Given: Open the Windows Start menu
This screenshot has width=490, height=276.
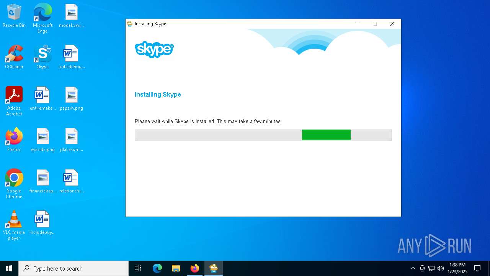Looking at the screenshot, I should [x=9, y=268].
